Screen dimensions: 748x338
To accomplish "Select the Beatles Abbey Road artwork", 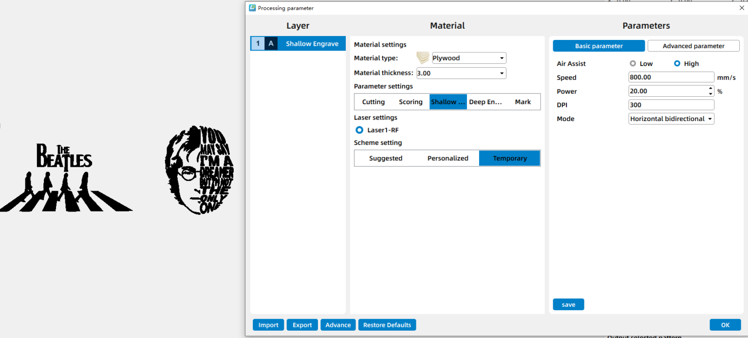I will tap(65, 178).
